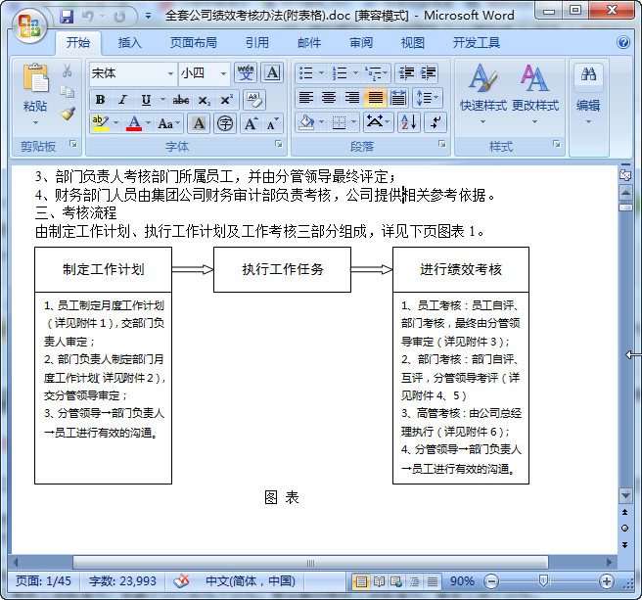Apply subscript formatting
The width and height of the screenshot is (642, 600).
tap(205, 100)
